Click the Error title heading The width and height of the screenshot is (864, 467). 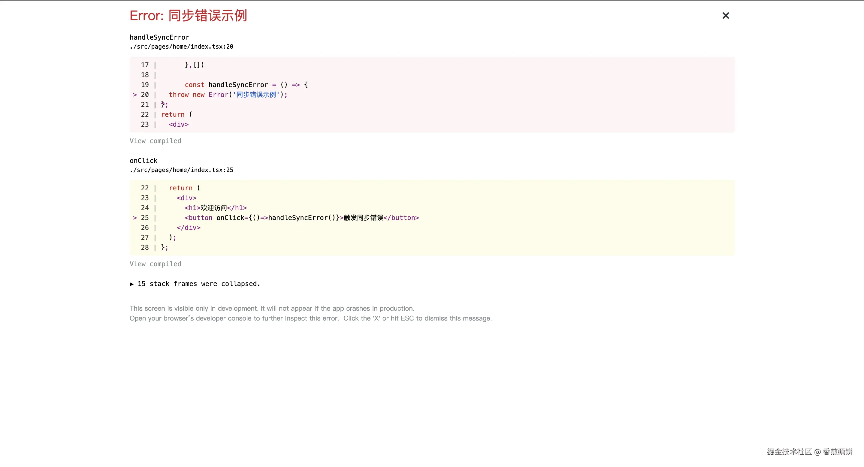188,16
